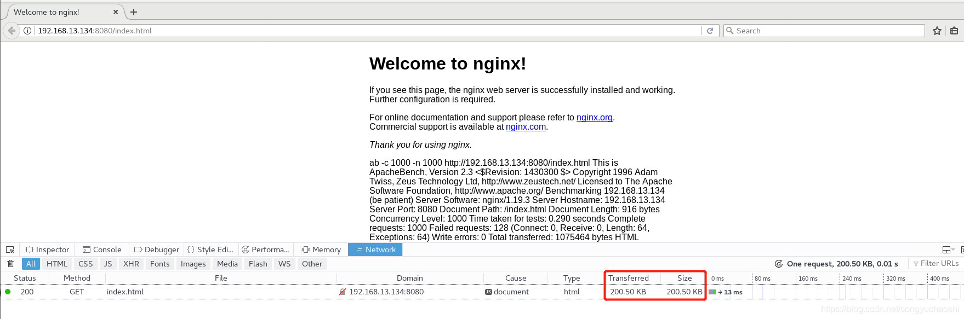Open the Style Editor tab

pos(210,250)
